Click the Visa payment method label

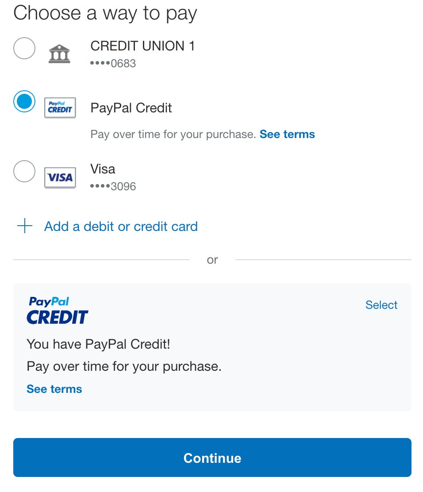[x=103, y=169]
